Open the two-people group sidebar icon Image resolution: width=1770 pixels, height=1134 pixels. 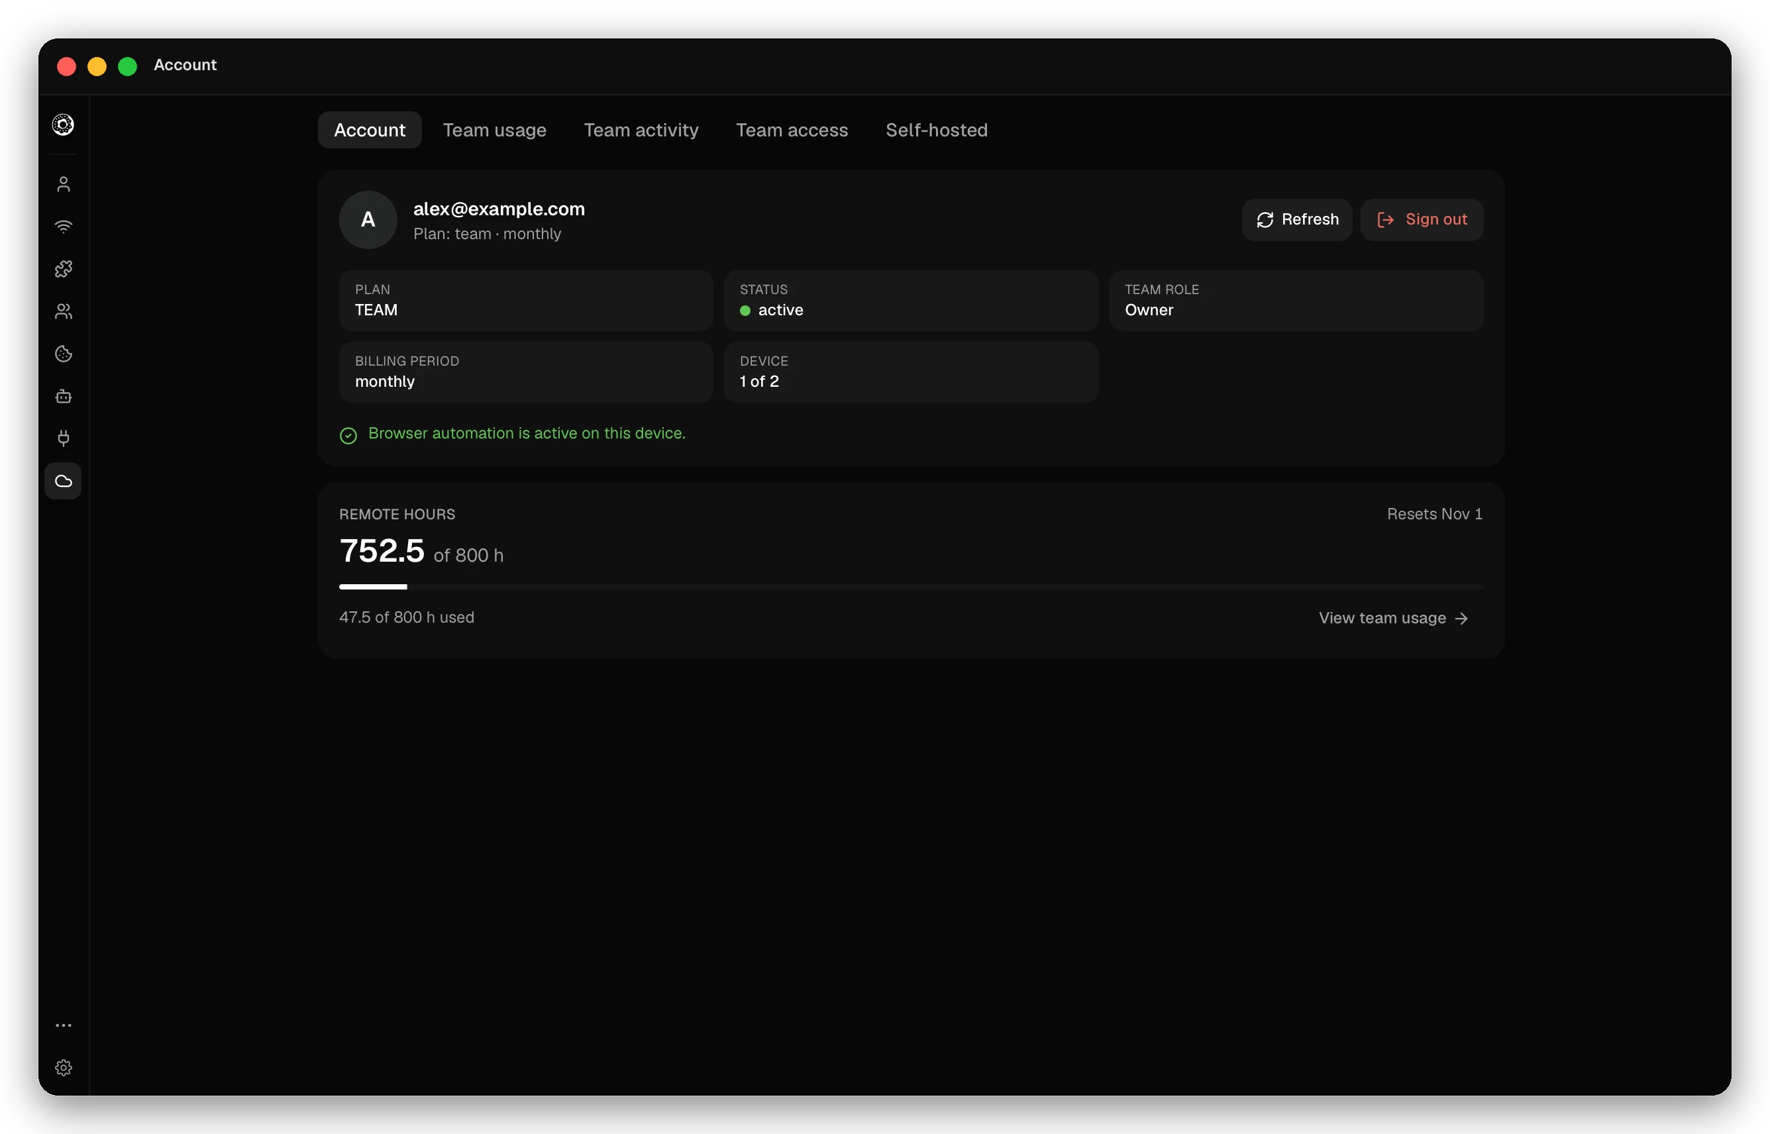(x=64, y=311)
